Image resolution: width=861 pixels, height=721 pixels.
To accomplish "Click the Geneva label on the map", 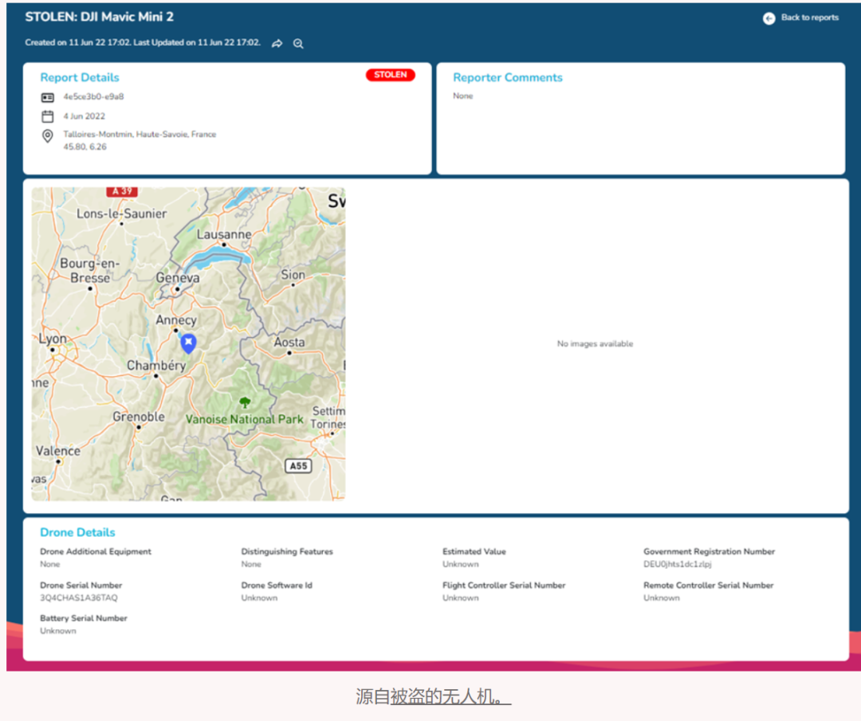I will 177,278.
